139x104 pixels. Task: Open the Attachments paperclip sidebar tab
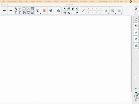[136, 32]
